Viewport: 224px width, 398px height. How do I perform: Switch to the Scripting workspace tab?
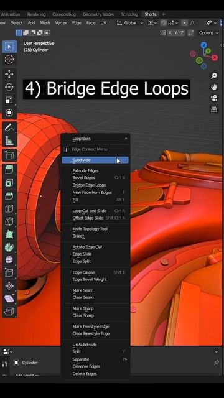click(129, 14)
